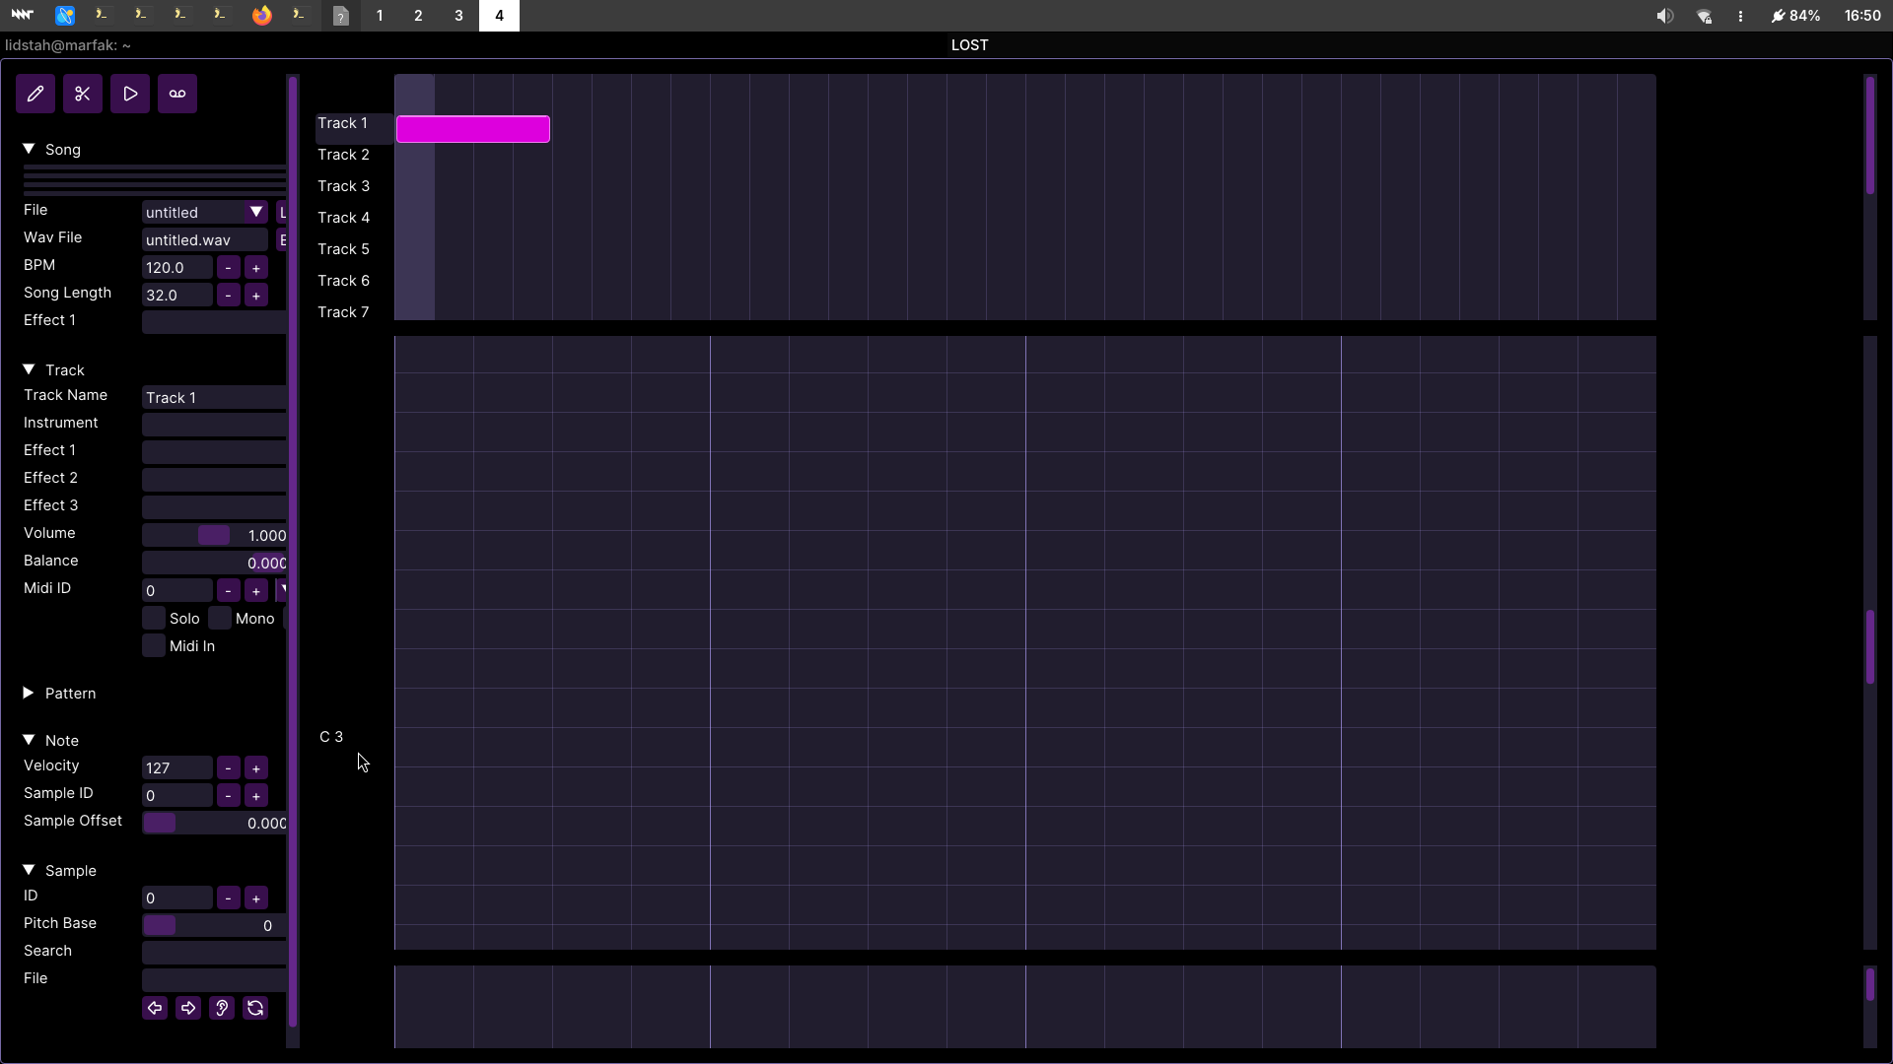Preview sample with the ear icon
Viewport: 1893px width, 1064px height.
(x=222, y=1008)
